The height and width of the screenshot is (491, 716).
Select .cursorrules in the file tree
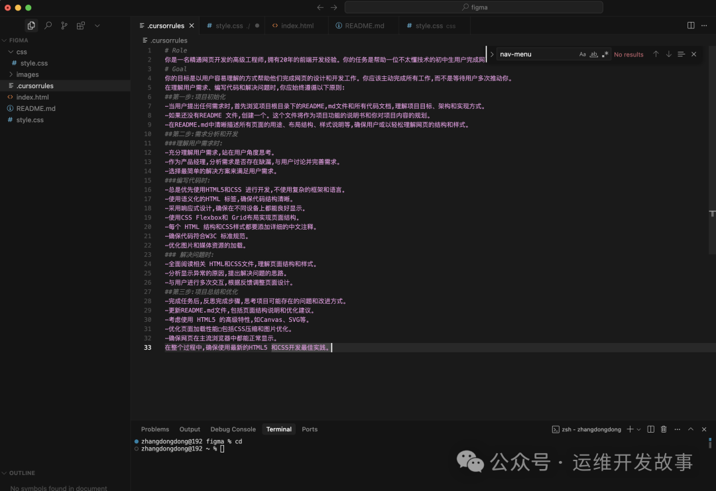34,86
